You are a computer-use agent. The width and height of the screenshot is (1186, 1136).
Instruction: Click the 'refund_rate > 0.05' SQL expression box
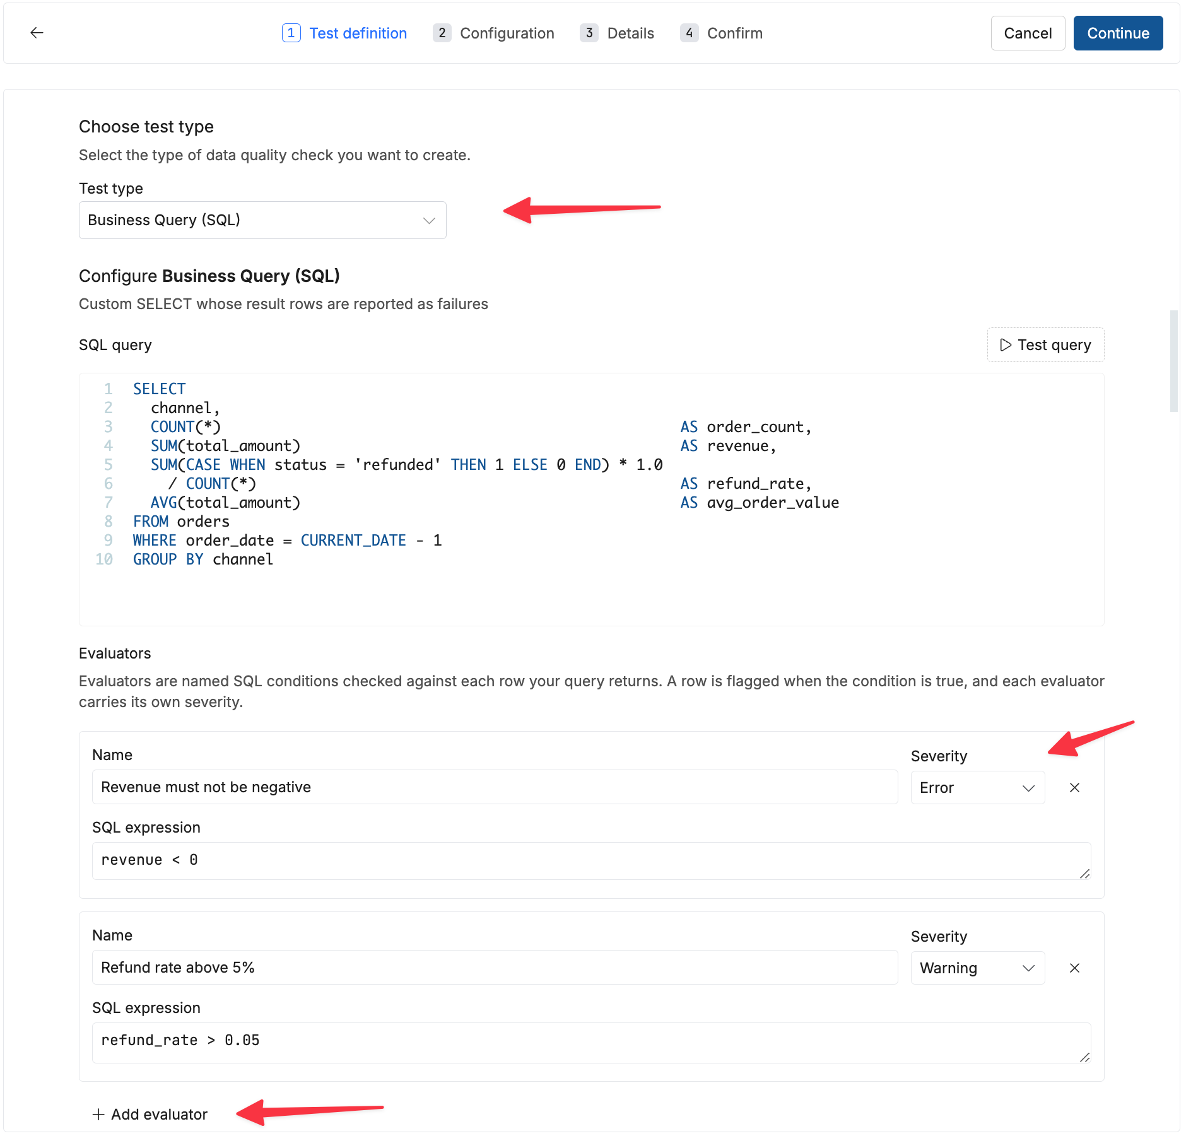(591, 1042)
